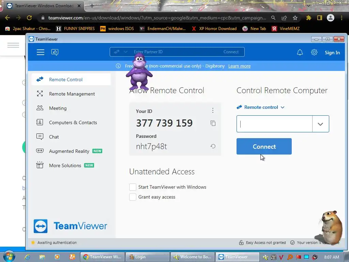This screenshot has height=262, width=349.
Task: Click password text nht7p48t
Action: 151,146
